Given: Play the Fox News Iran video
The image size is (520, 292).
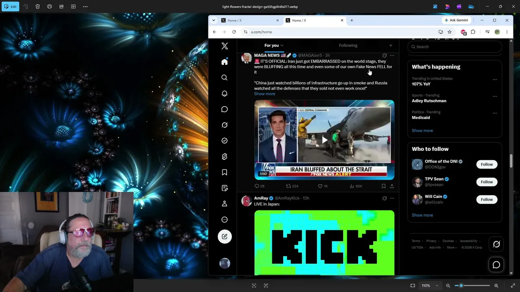Looking at the screenshot, I should [x=324, y=140].
